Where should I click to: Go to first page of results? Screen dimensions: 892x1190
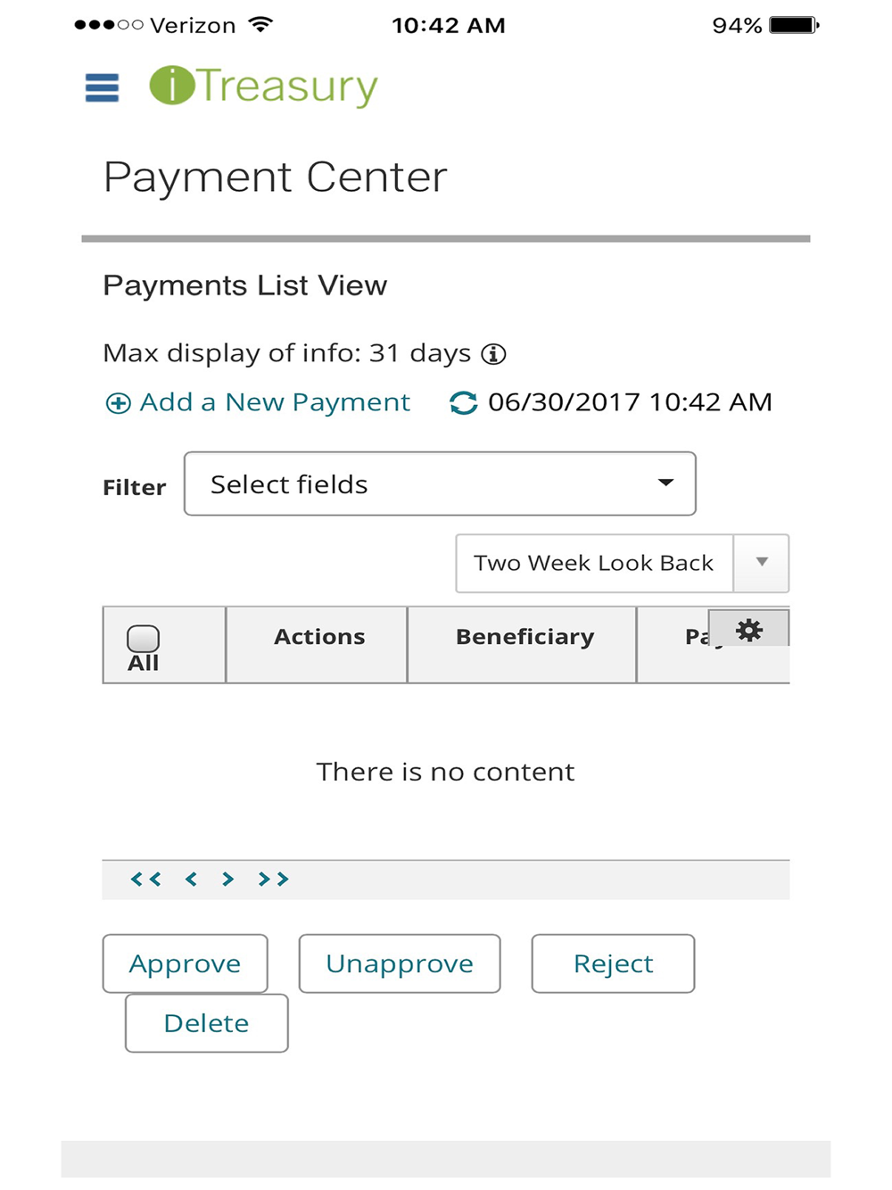[146, 880]
